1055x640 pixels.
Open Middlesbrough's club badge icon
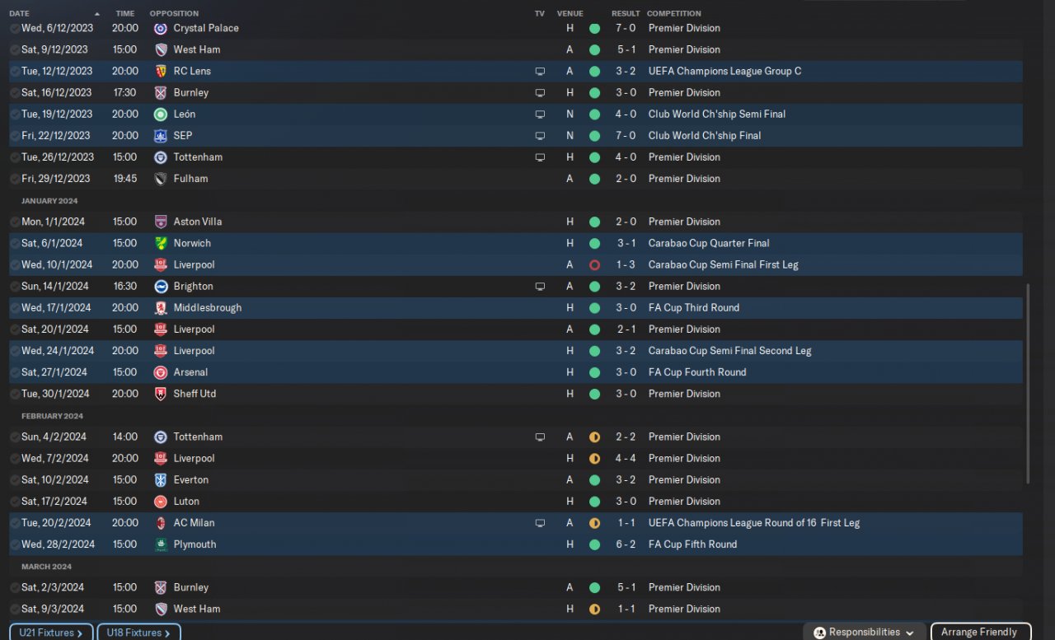tap(161, 308)
